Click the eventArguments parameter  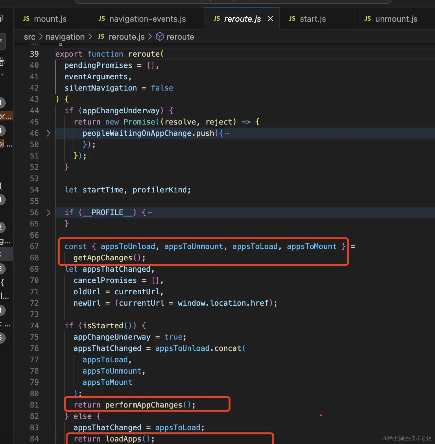(x=96, y=77)
